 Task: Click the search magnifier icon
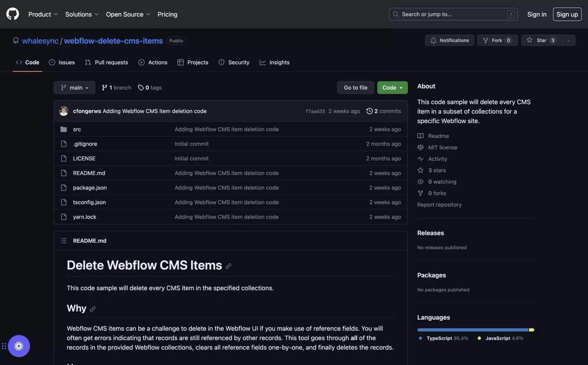(396, 14)
